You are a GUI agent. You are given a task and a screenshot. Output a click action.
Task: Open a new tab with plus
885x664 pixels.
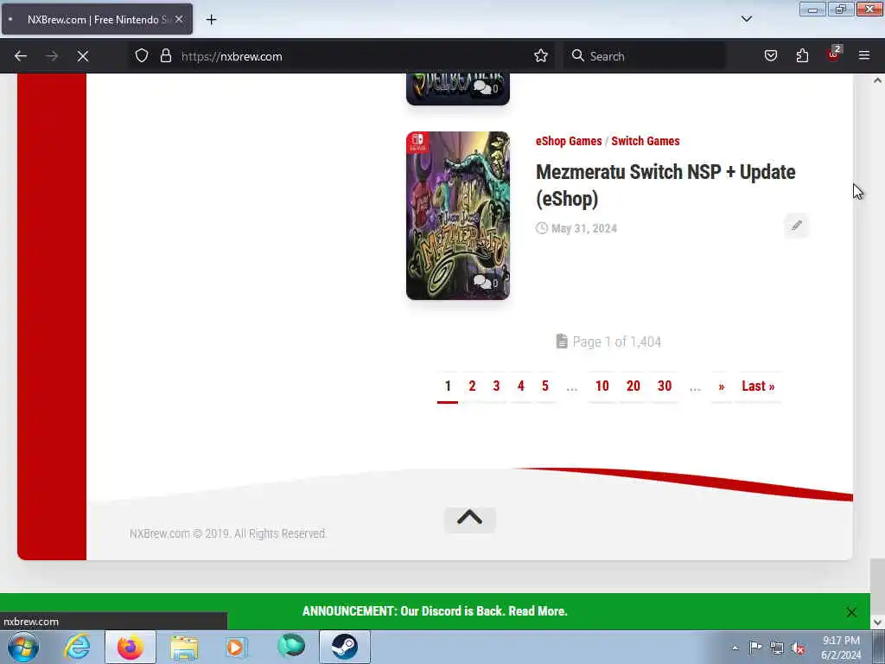tap(211, 20)
